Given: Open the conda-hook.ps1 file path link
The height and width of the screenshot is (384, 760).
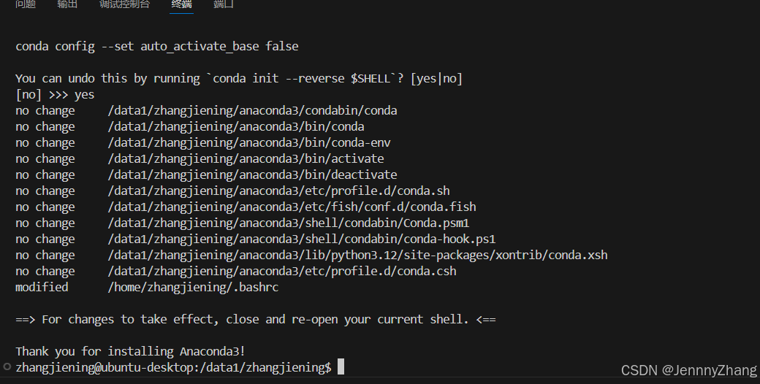Looking at the screenshot, I should 302,239.
